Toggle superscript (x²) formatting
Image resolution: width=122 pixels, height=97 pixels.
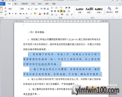(27, 13)
